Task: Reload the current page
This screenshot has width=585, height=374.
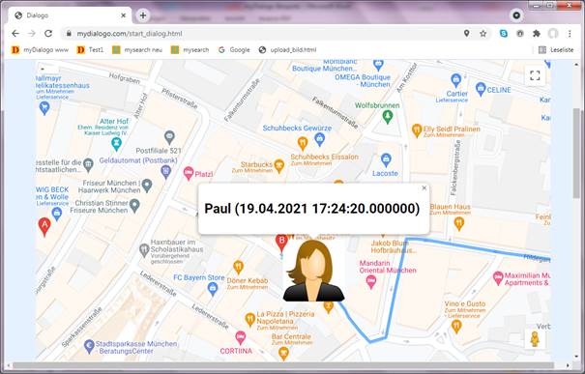Action: [x=48, y=34]
